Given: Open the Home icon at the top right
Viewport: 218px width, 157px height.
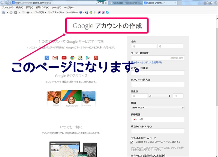Looking at the screenshot, I should [207, 3].
